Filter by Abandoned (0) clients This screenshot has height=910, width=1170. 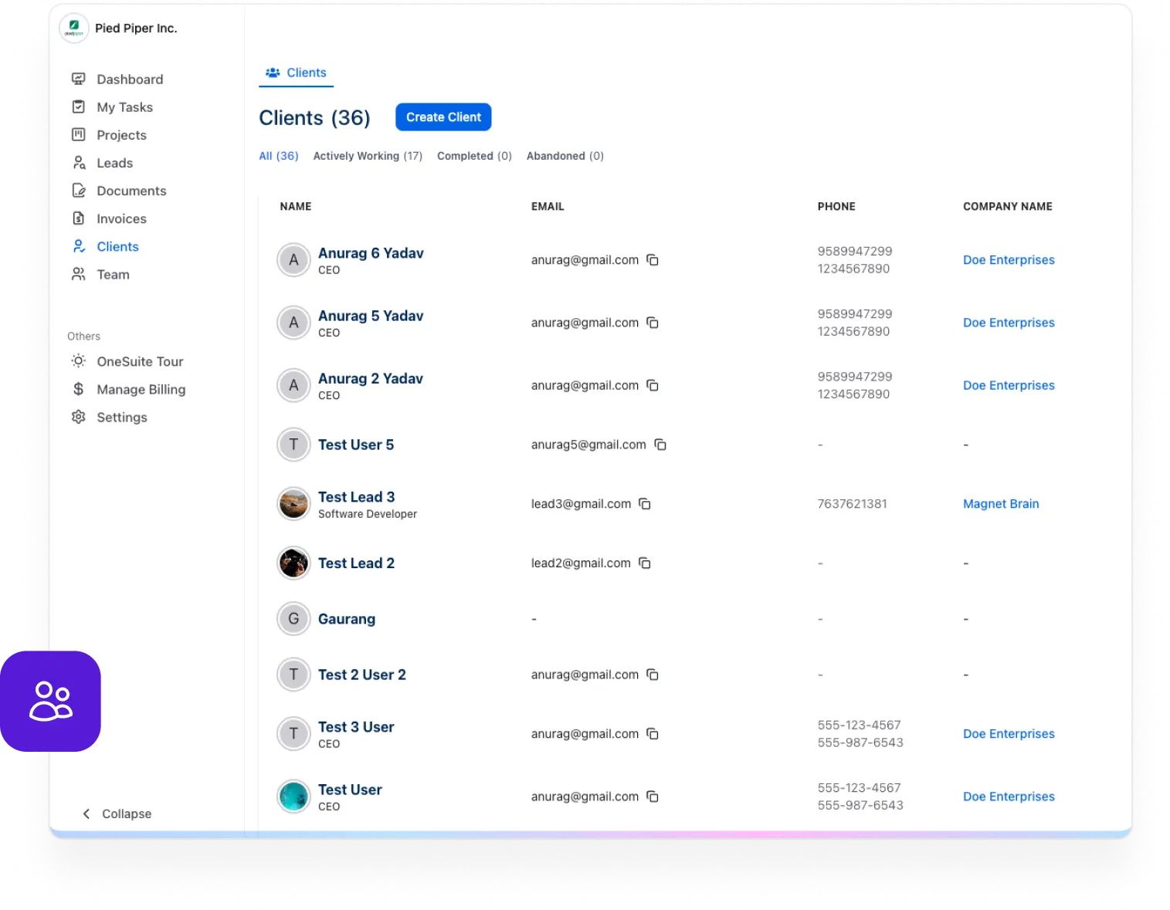[x=565, y=156]
